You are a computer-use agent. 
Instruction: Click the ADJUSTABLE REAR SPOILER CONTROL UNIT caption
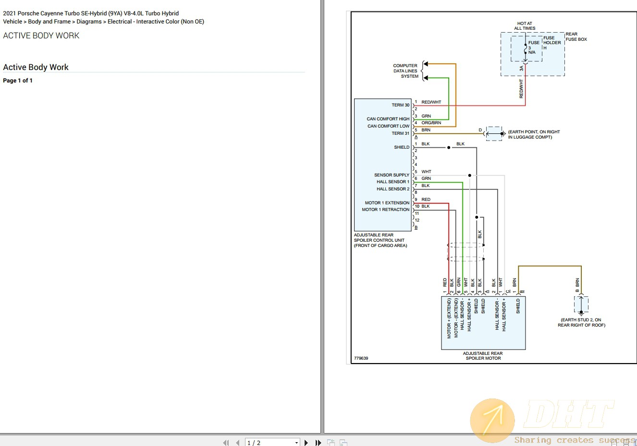point(380,240)
